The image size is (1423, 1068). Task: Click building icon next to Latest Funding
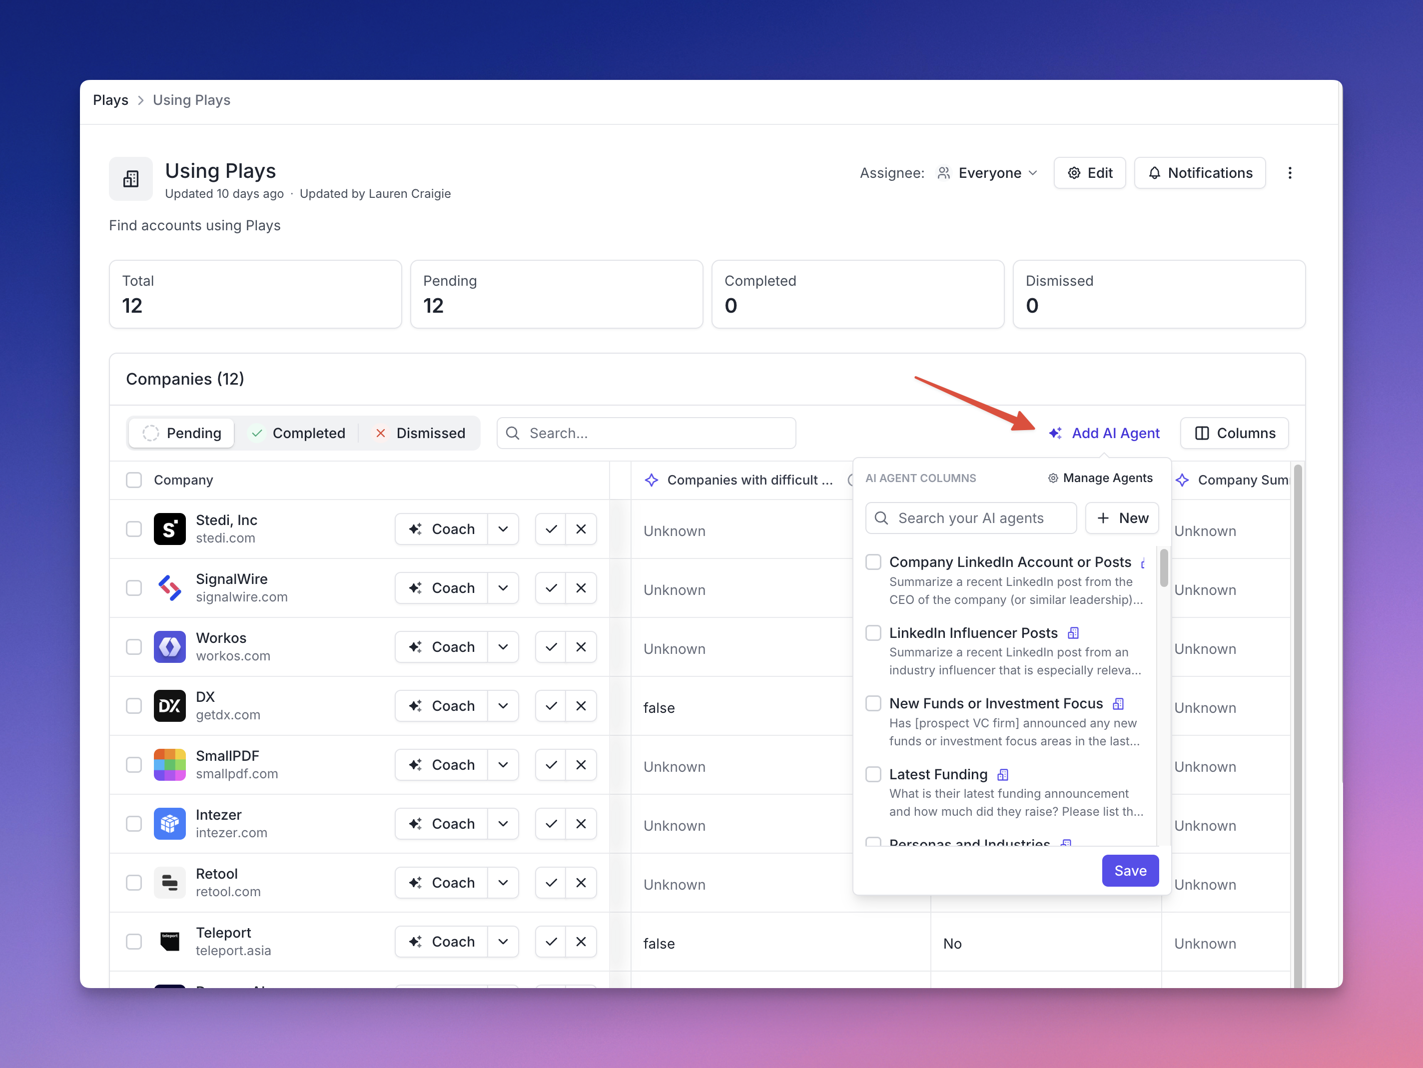pyautogui.click(x=1002, y=774)
